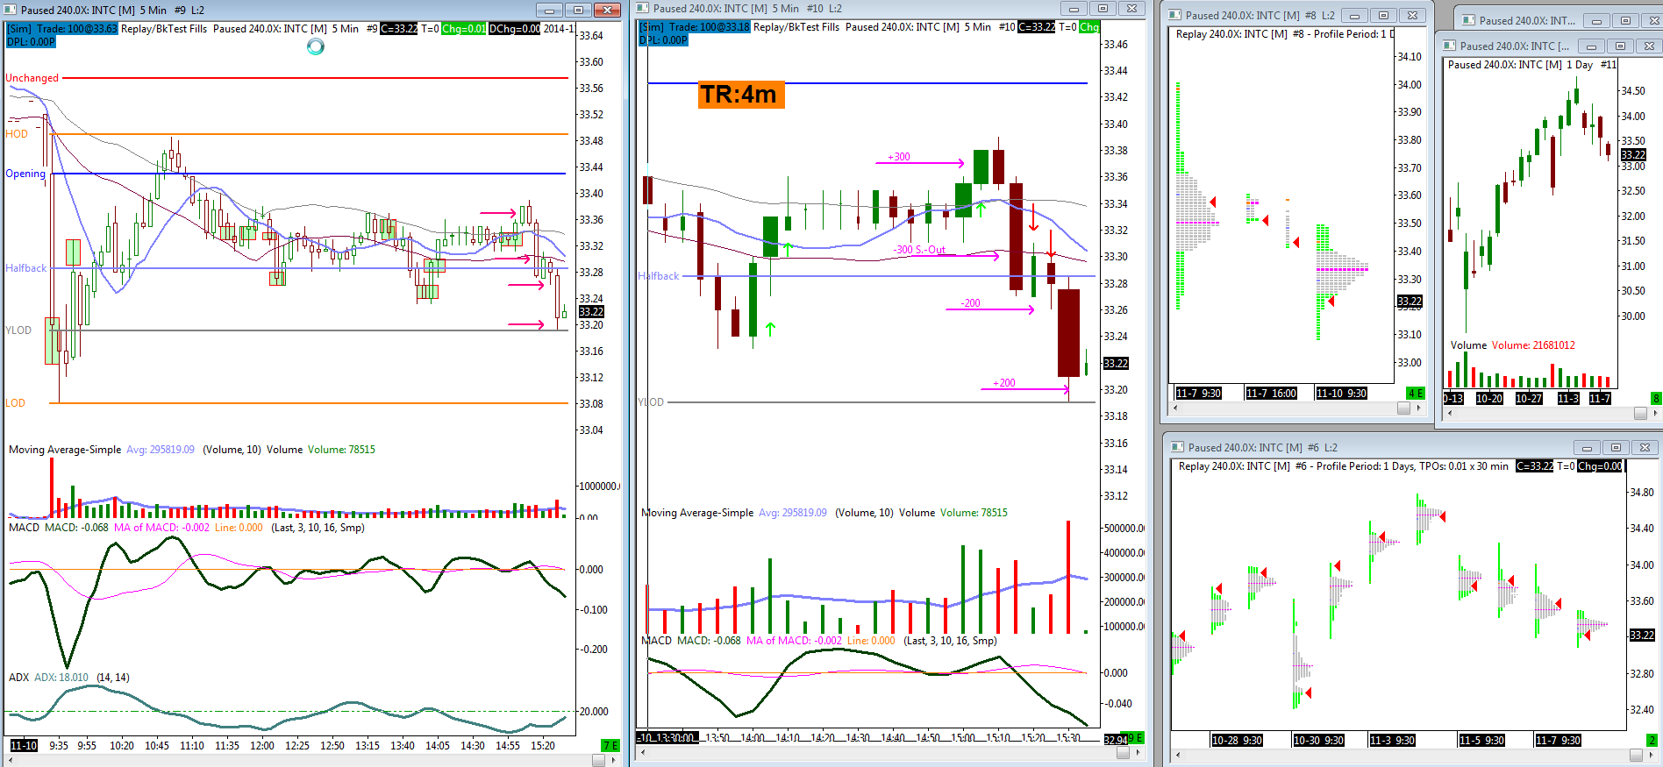This screenshot has width=1663, height=767.
Task: Click scrollbar thumb in chart #9 window
Action: (598, 760)
